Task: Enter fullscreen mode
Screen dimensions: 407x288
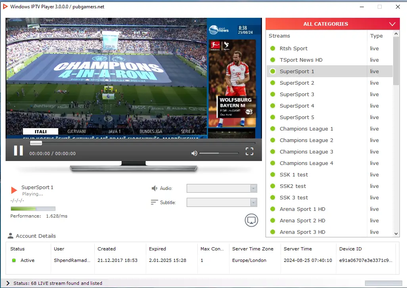Action: pyautogui.click(x=249, y=152)
